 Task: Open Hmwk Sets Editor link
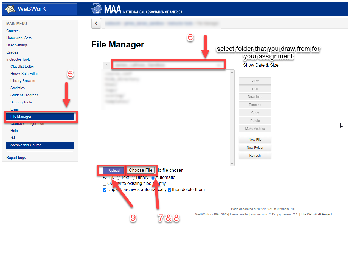point(25,74)
